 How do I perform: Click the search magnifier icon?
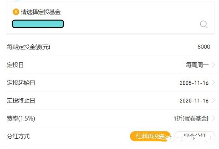click(x=204, y=24)
